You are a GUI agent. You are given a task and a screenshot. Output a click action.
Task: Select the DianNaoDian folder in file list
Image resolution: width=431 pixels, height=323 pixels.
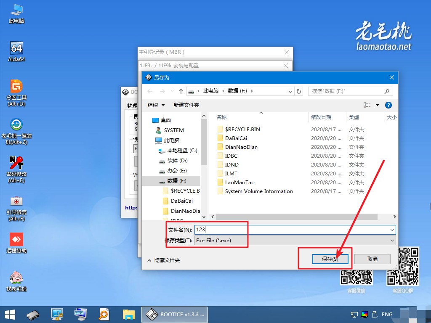coord(241,147)
